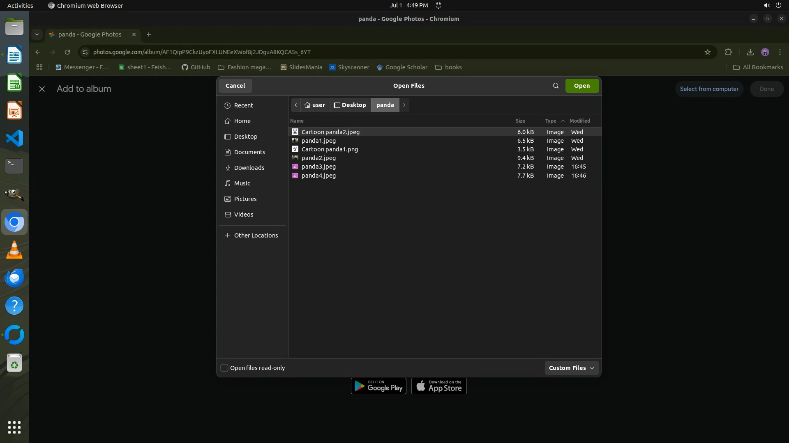Viewport: 789px width, 443px height.
Task: Bookmark page with the star icon
Action: [707, 52]
